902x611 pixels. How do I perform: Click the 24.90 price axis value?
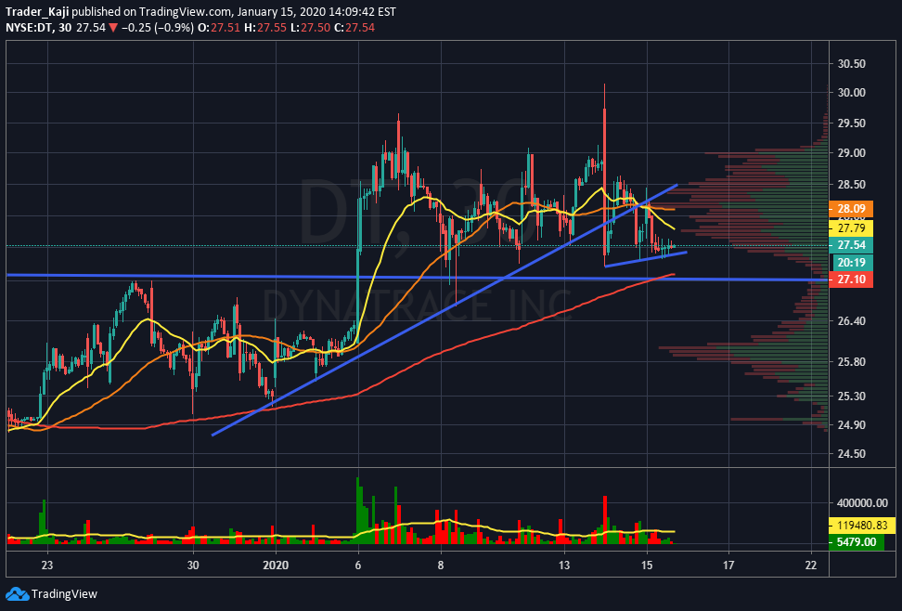point(851,425)
